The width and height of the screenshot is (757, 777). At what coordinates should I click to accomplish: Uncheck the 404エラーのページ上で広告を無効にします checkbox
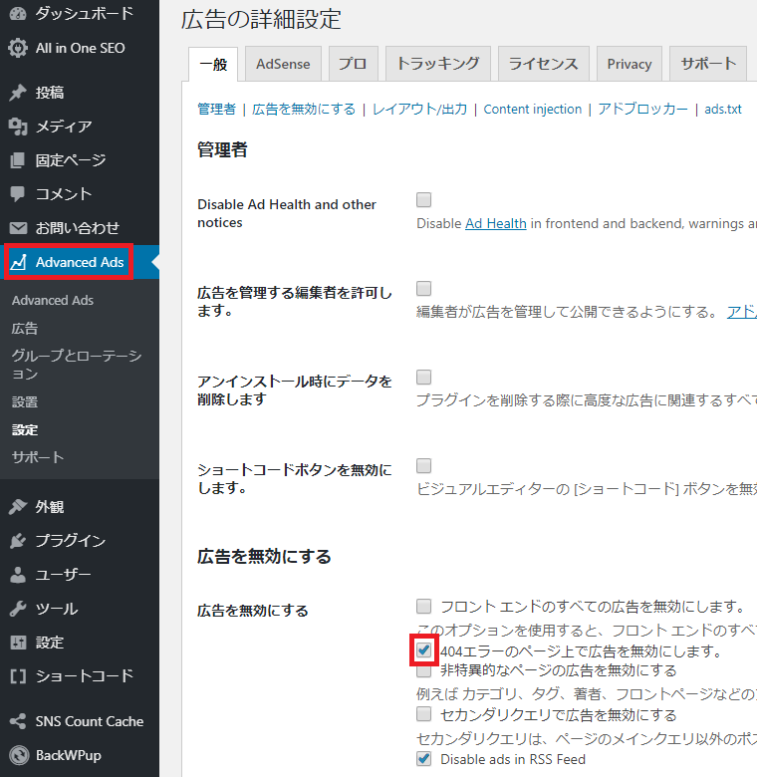pos(423,649)
